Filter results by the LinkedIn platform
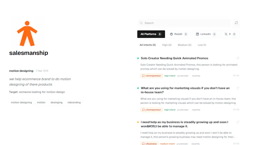 [206, 34]
